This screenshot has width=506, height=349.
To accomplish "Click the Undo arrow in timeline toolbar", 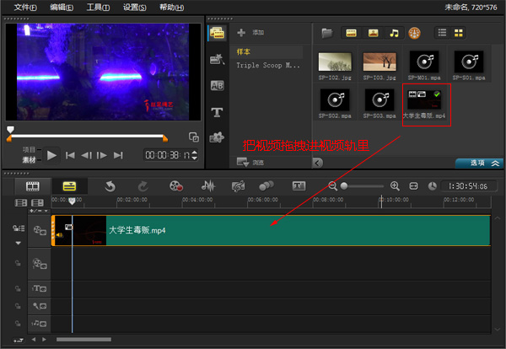I will (x=110, y=185).
